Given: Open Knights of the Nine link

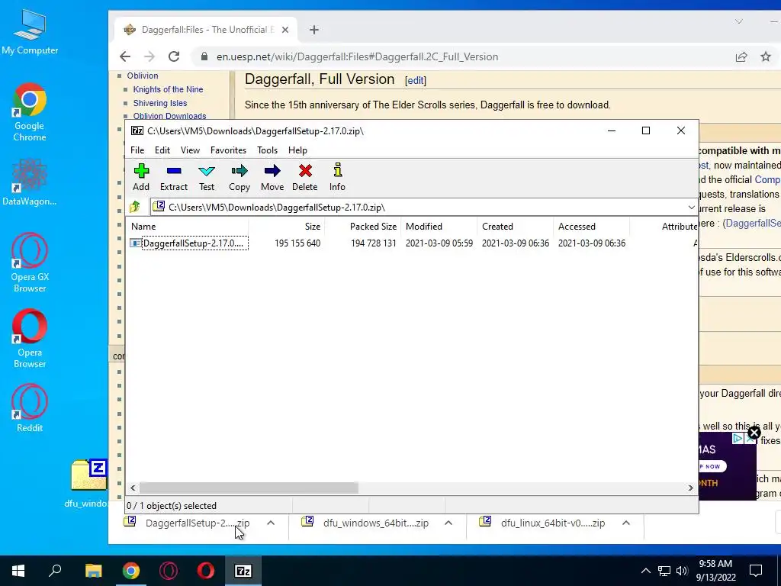Looking at the screenshot, I should pyautogui.click(x=168, y=90).
